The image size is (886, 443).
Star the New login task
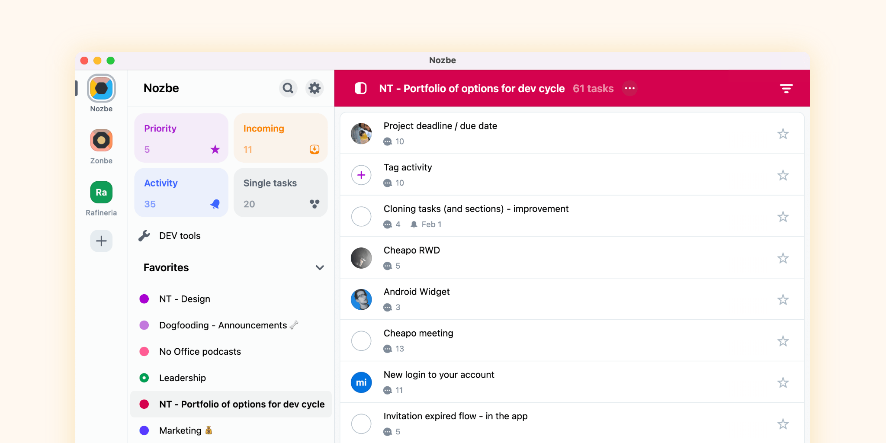pos(783,383)
